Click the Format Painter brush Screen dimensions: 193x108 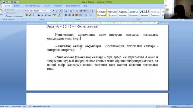(x=5, y=16)
